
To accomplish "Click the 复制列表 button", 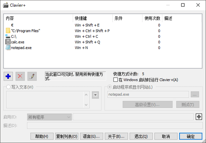I will [x=67, y=136].
